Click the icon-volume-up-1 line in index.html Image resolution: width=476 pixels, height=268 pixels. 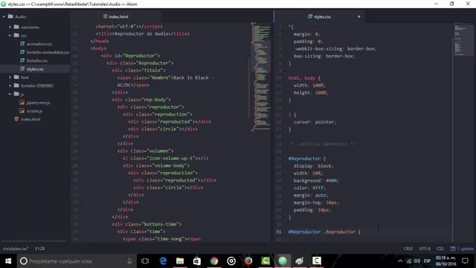coord(165,159)
